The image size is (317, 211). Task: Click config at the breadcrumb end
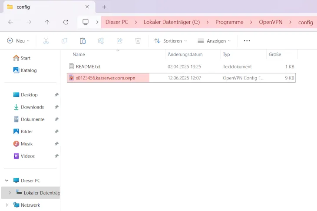click(305, 22)
